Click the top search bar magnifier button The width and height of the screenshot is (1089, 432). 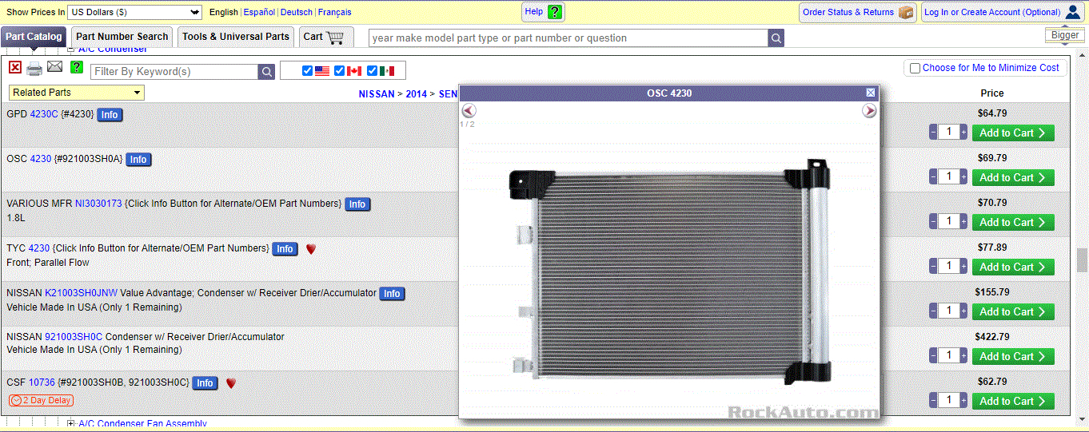click(x=776, y=38)
